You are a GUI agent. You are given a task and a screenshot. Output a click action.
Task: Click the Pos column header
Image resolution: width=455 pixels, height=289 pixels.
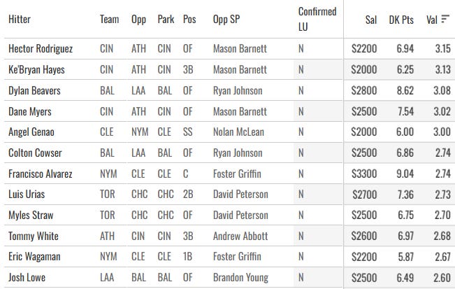(x=189, y=19)
